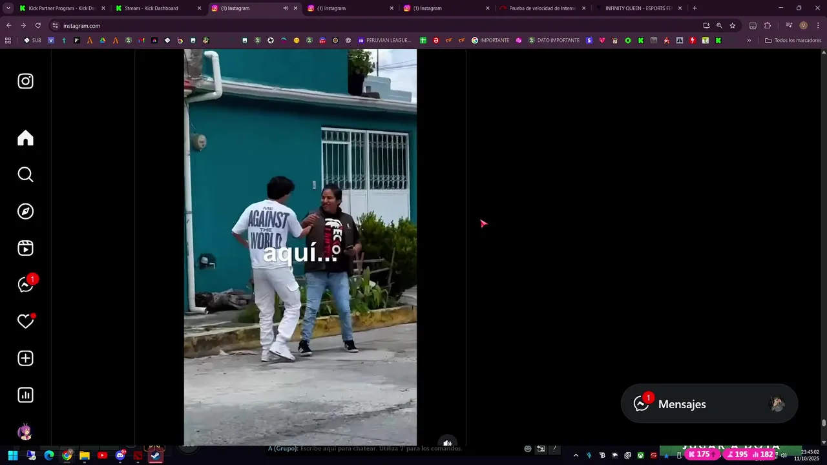Open the SUB bookmark
This screenshot has height=465, width=827.
32,40
